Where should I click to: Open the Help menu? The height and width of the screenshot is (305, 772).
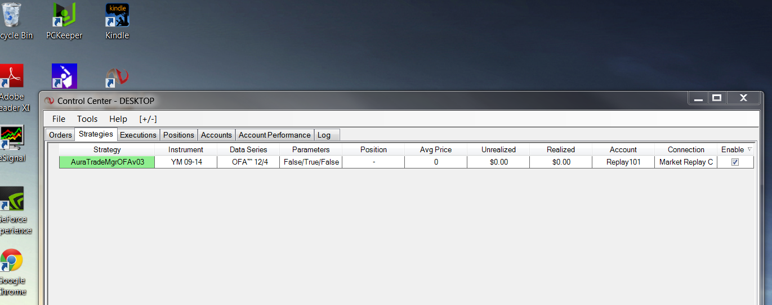[x=118, y=119]
